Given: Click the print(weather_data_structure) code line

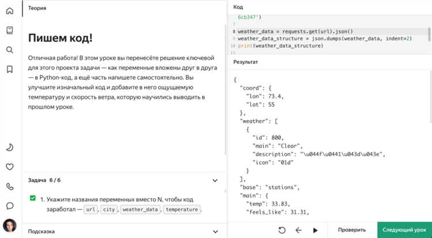Looking at the screenshot, I should tap(281, 45).
